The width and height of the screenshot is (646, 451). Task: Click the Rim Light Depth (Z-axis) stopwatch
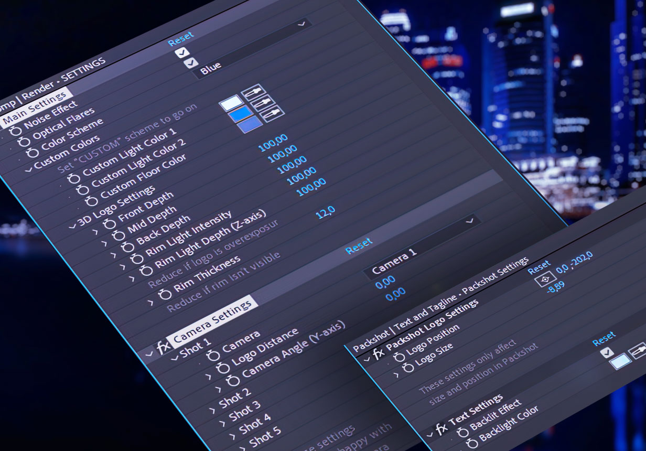(x=146, y=270)
